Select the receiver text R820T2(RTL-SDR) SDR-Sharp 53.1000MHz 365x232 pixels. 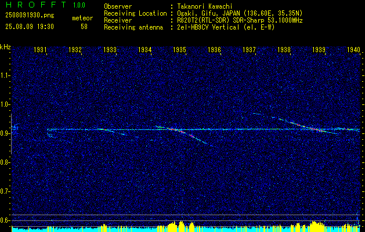tap(240, 20)
